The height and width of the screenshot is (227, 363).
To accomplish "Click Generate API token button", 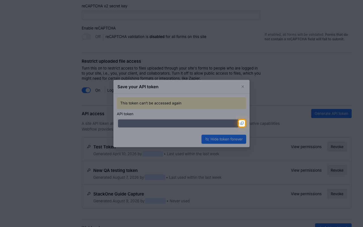I will coord(331,113).
